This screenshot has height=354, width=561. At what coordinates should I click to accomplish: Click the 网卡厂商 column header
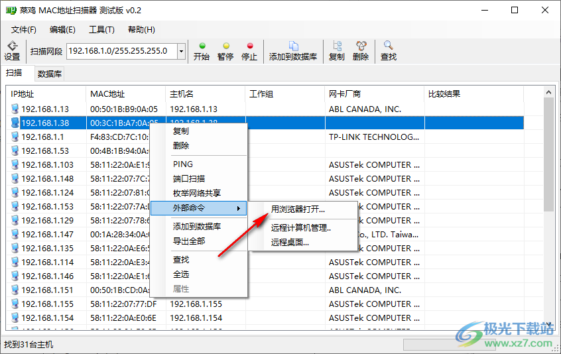coord(374,93)
